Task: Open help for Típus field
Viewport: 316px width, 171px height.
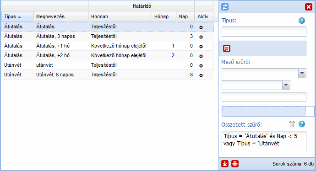Action: [x=302, y=21]
